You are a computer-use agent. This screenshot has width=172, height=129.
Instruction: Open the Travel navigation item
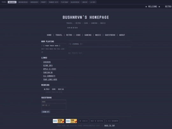pos(59,35)
